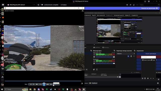Adjust the microphone volume slider in mixer

click(105, 63)
